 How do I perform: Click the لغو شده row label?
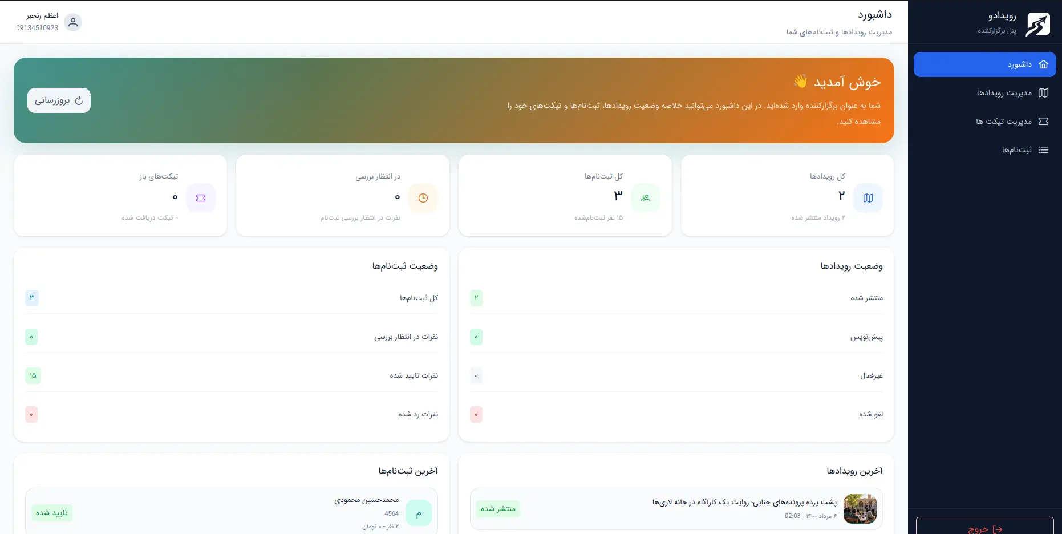[871, 415]
